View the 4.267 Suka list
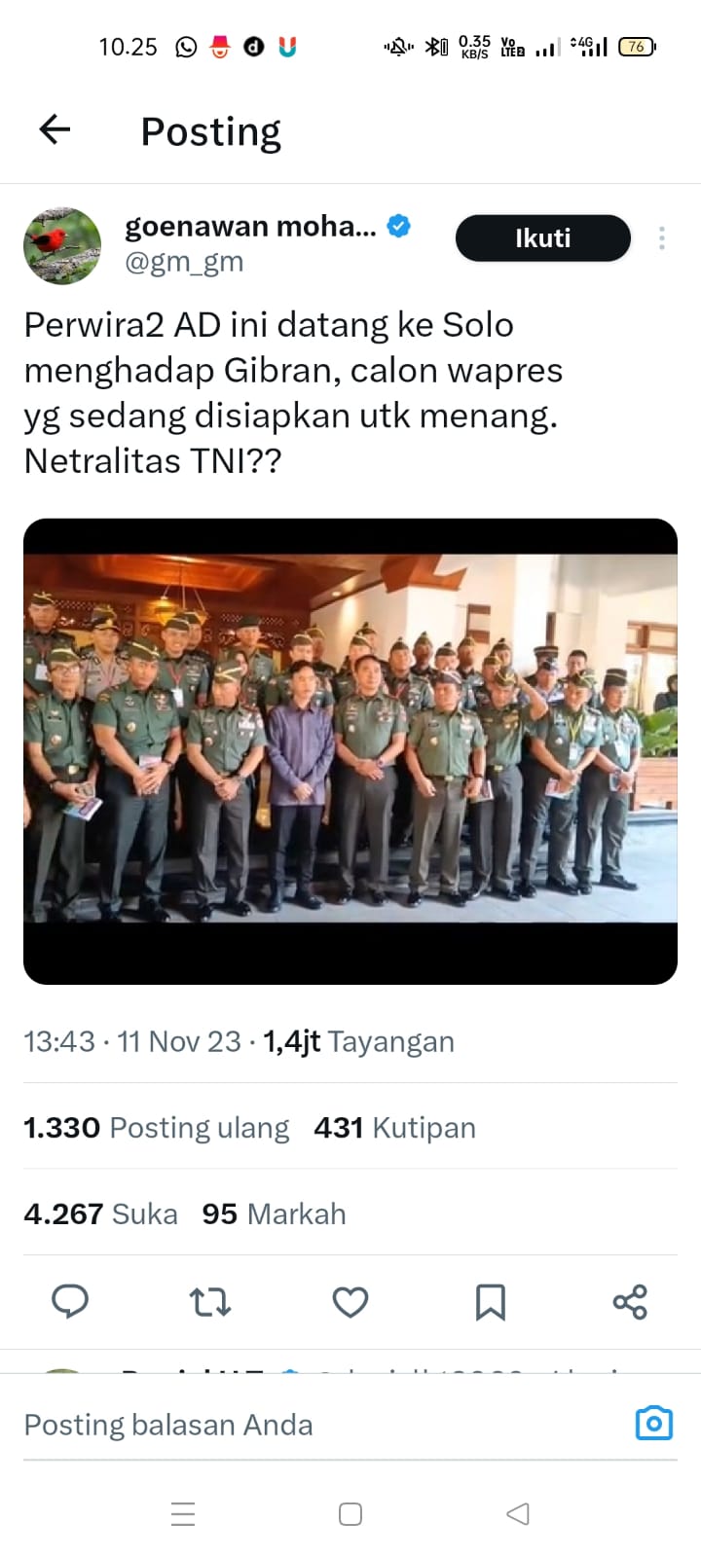 100,1214
